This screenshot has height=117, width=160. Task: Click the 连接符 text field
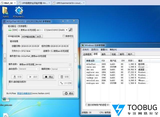click(x=60, y=51)
